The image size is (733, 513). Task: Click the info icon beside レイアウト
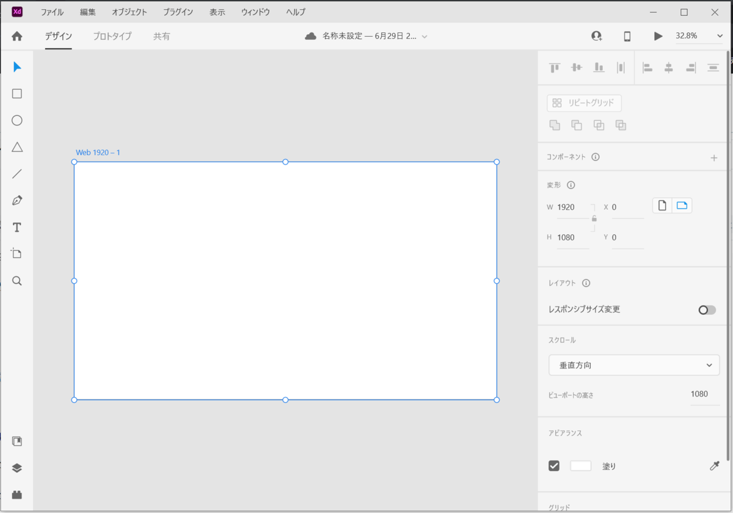pos(586,283)
